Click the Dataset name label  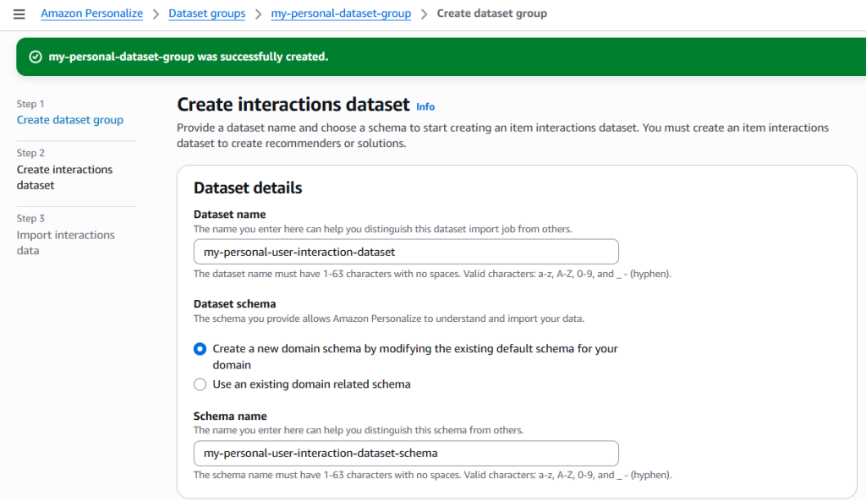(x=229, y=214)
